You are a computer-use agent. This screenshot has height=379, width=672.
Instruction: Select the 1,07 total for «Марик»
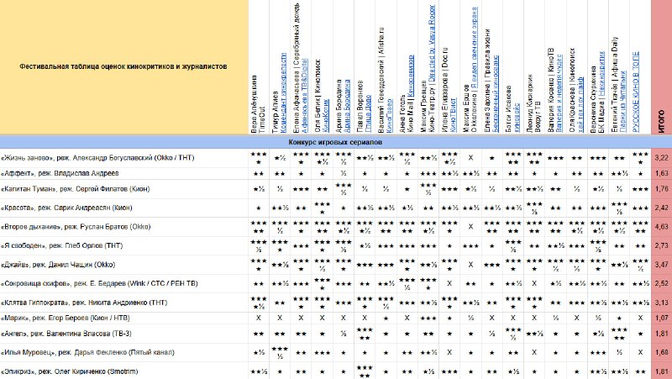[662, 318]
